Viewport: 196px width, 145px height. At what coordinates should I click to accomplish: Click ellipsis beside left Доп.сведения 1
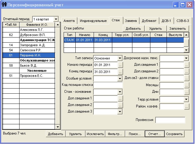point(120,98)
